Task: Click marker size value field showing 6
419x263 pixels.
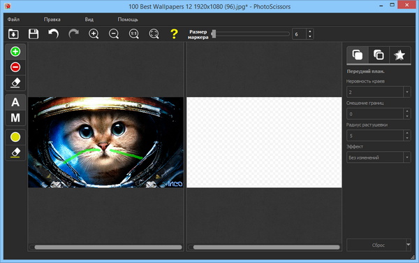Action: (299, 34)
